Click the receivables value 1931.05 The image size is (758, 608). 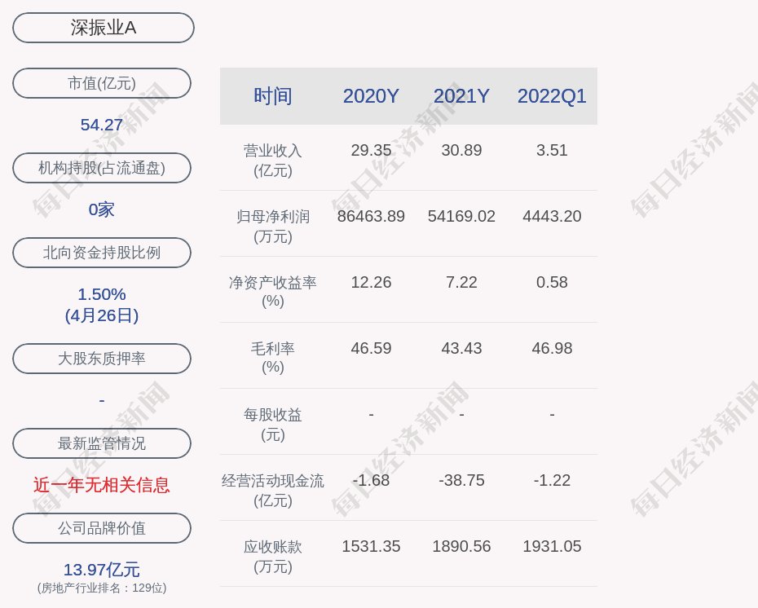pyautogui.click(x=552, y=546)
